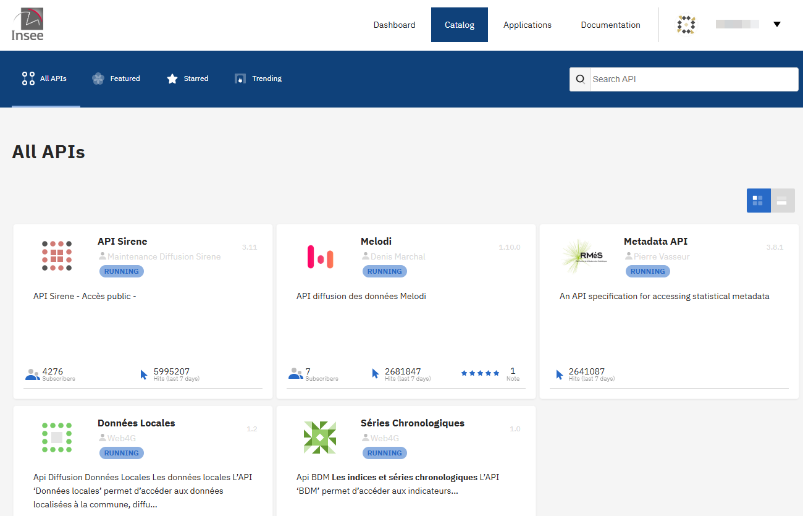Click the search magnifier icon
The image size is (803, 516).
(580, 79)
